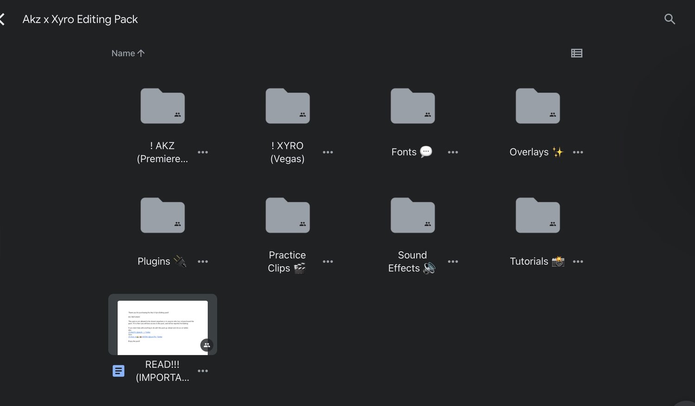Click the 'Fonts' folder name
Screen dimensions: 695x406
point(412,152)
